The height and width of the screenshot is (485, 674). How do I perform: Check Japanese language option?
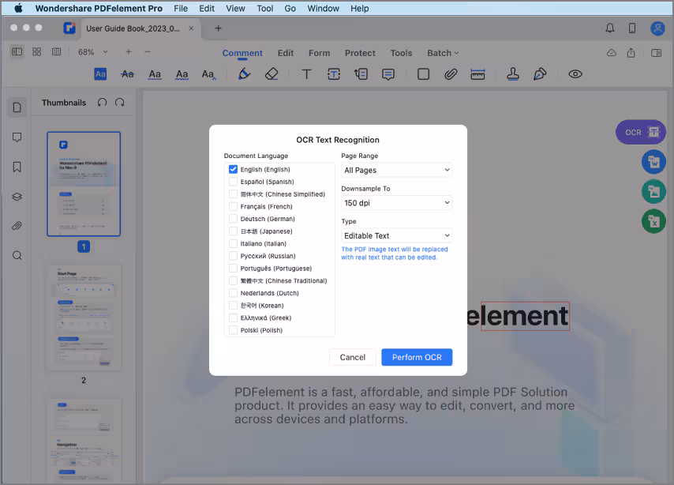[x=233, y=231]
